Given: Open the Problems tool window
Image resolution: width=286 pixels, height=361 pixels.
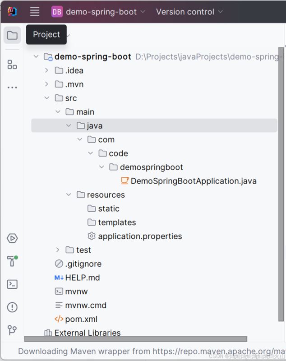Looking at the screenshot, I should click(12, 307).
